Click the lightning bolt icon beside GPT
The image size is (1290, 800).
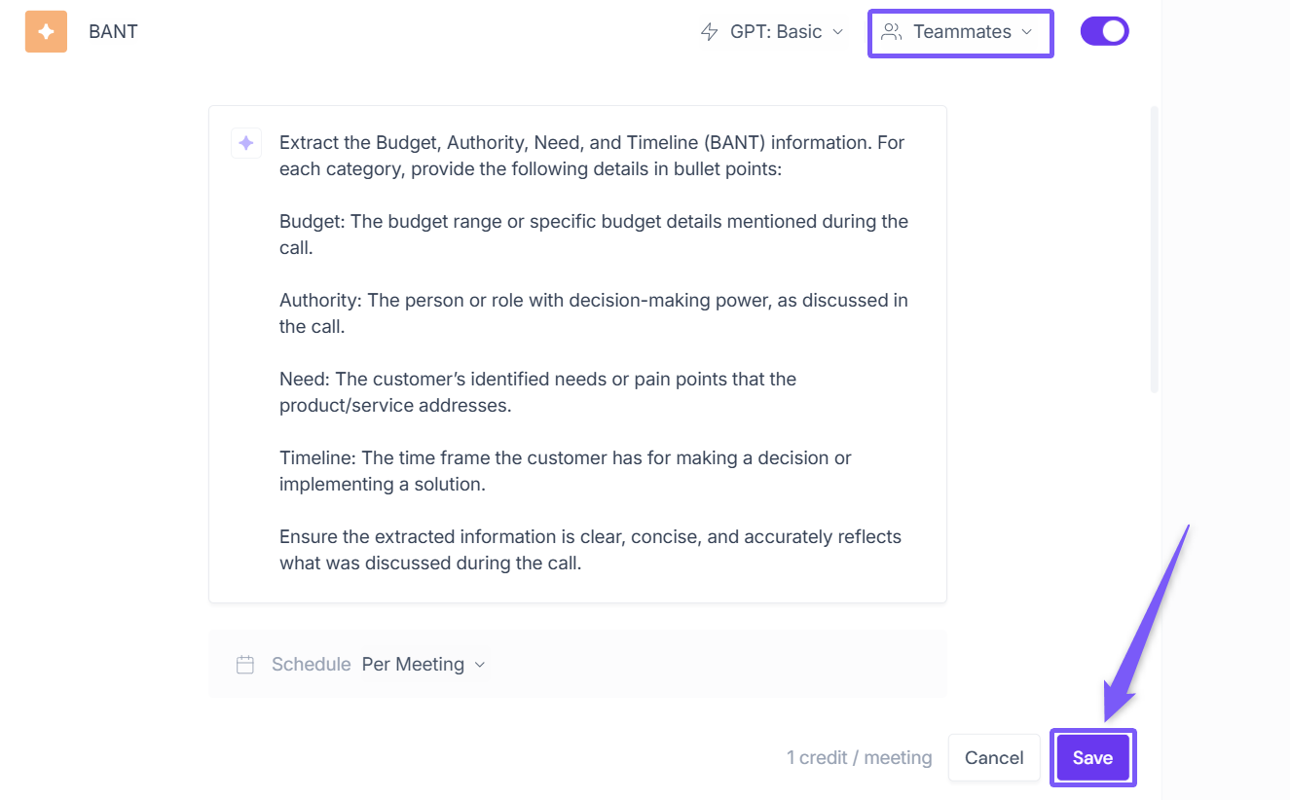click(710, 32)
